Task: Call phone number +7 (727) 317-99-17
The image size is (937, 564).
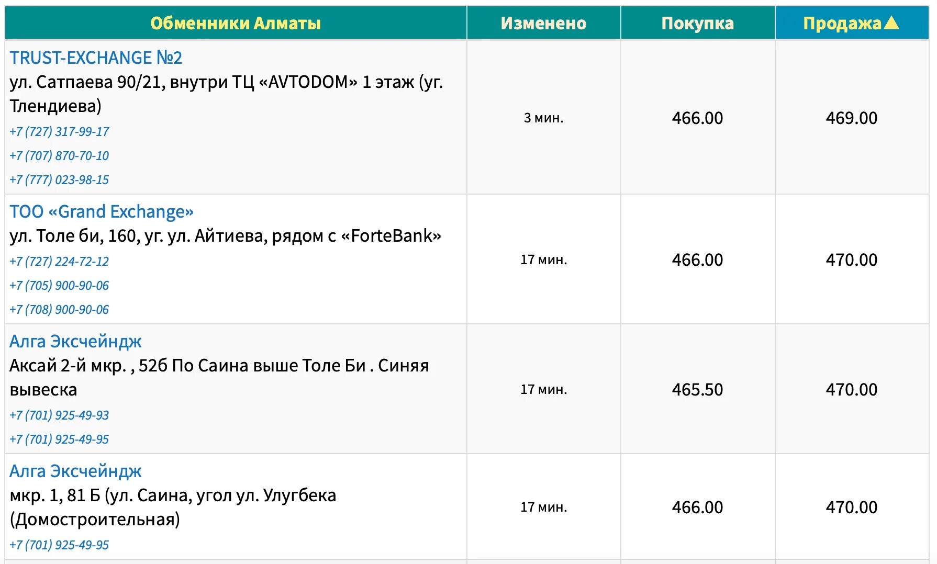Action: (59, 131)
